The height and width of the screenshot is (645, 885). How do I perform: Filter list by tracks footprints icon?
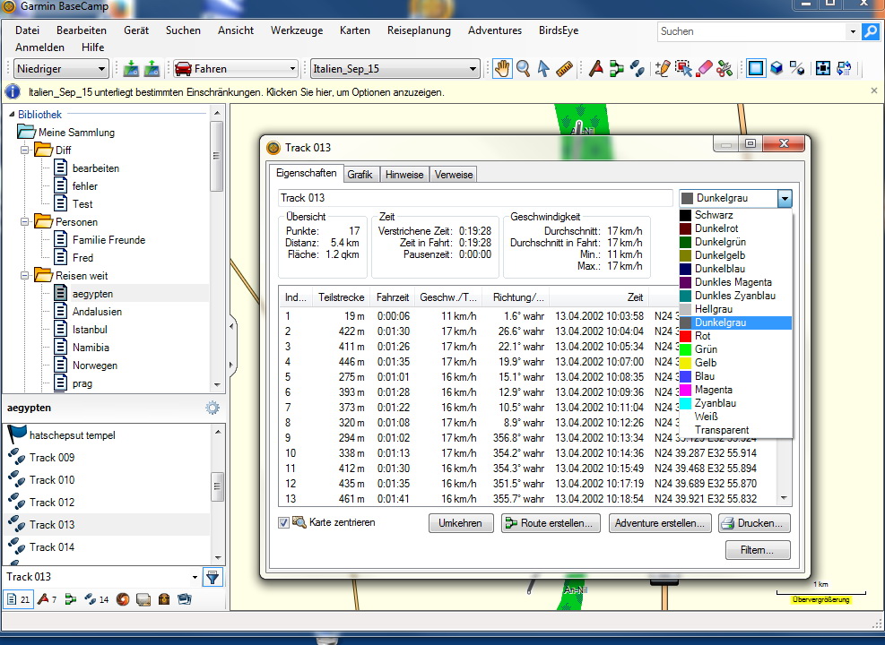(x=96, y=599)
